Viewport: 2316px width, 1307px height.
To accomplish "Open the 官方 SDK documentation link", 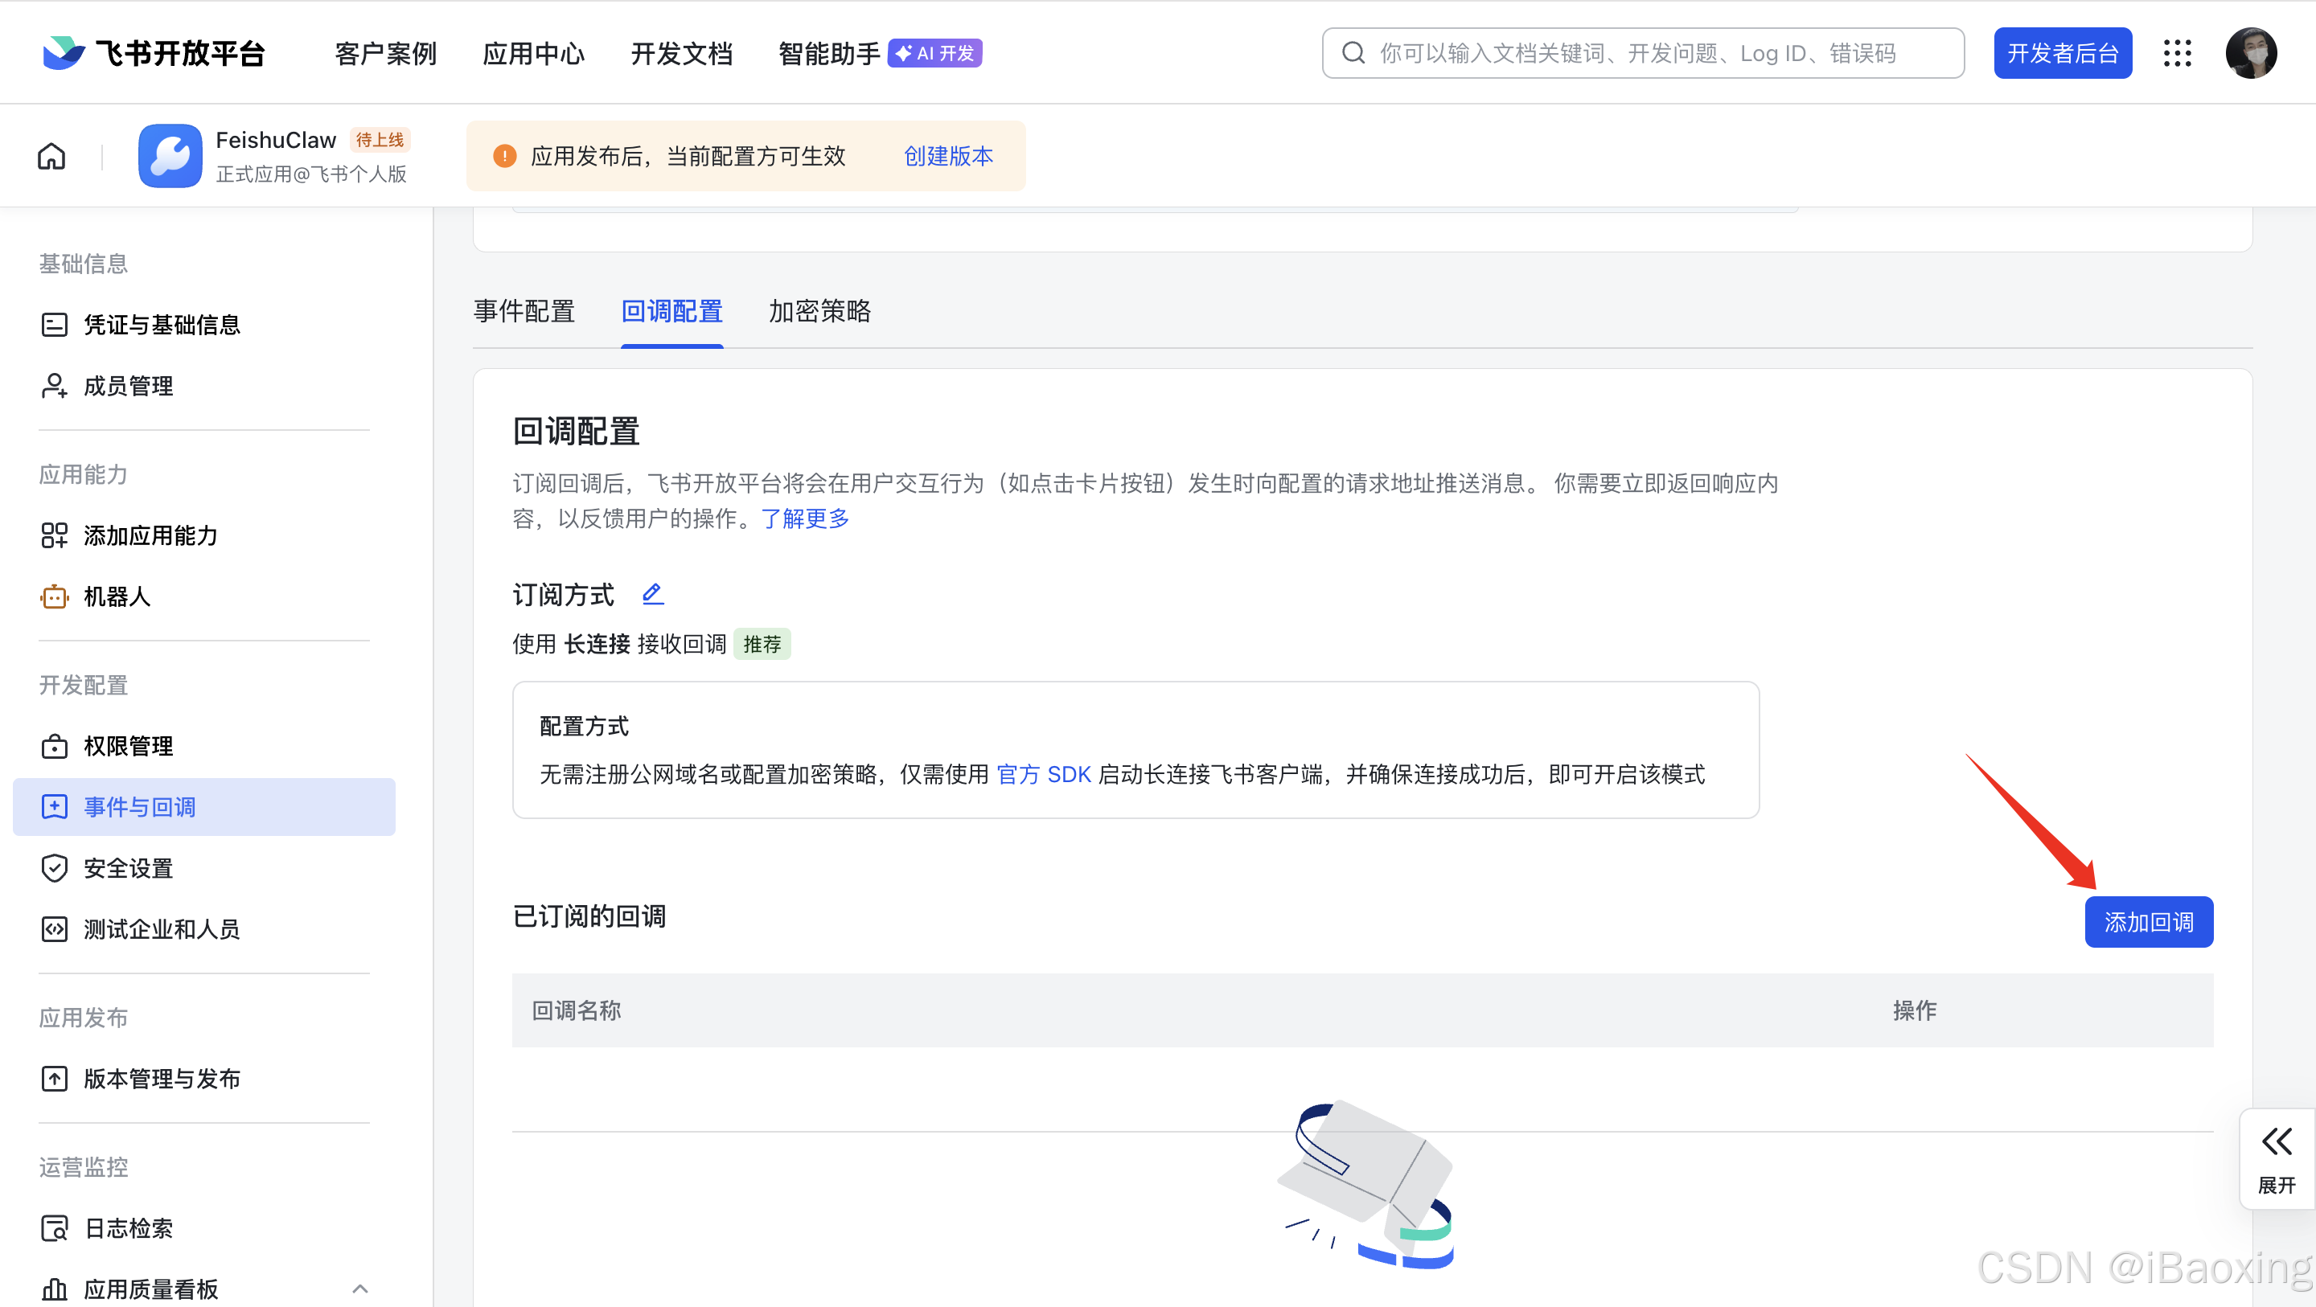I will 1044,774.
